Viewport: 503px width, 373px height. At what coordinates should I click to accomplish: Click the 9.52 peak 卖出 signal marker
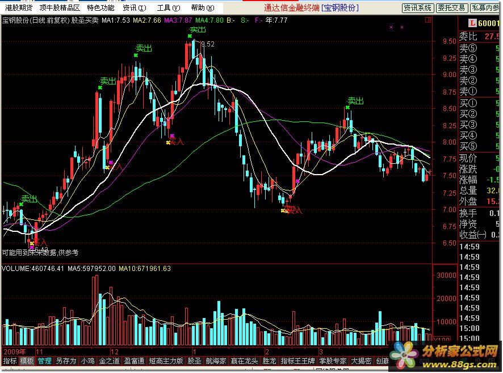pos(197,31)
